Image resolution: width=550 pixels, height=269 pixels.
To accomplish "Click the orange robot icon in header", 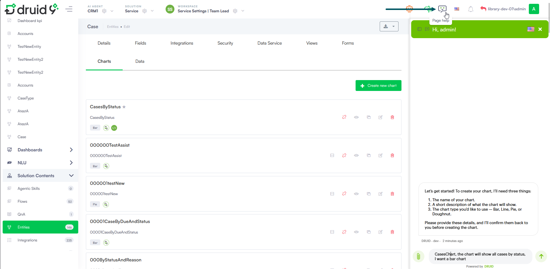I will (409, 9).
